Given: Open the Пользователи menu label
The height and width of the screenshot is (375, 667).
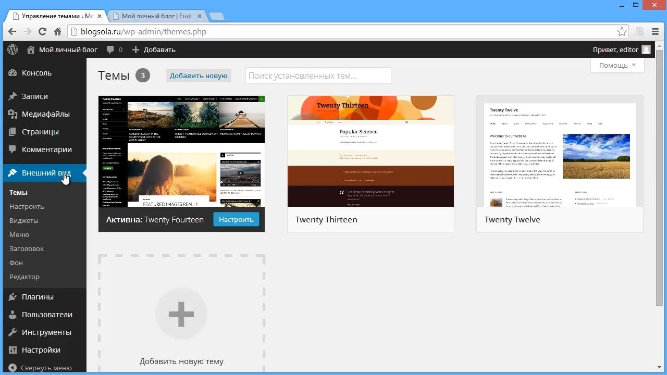Looking at the screenshot, I should point(47,315).
